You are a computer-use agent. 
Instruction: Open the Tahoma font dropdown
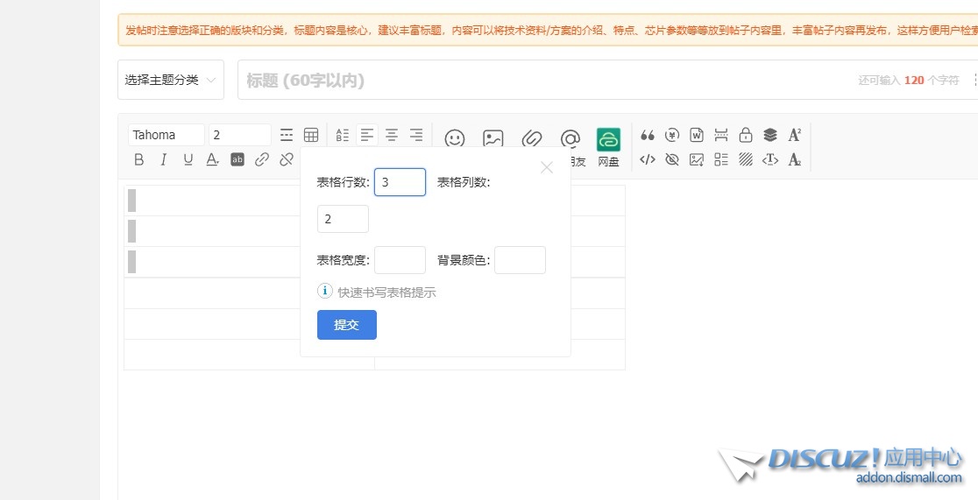pyautogui.click(x=166, y=135)
